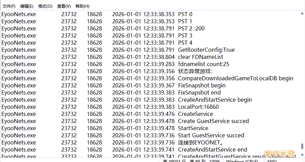Click the 'FixSnapshot end' log message

coord(199,92)
